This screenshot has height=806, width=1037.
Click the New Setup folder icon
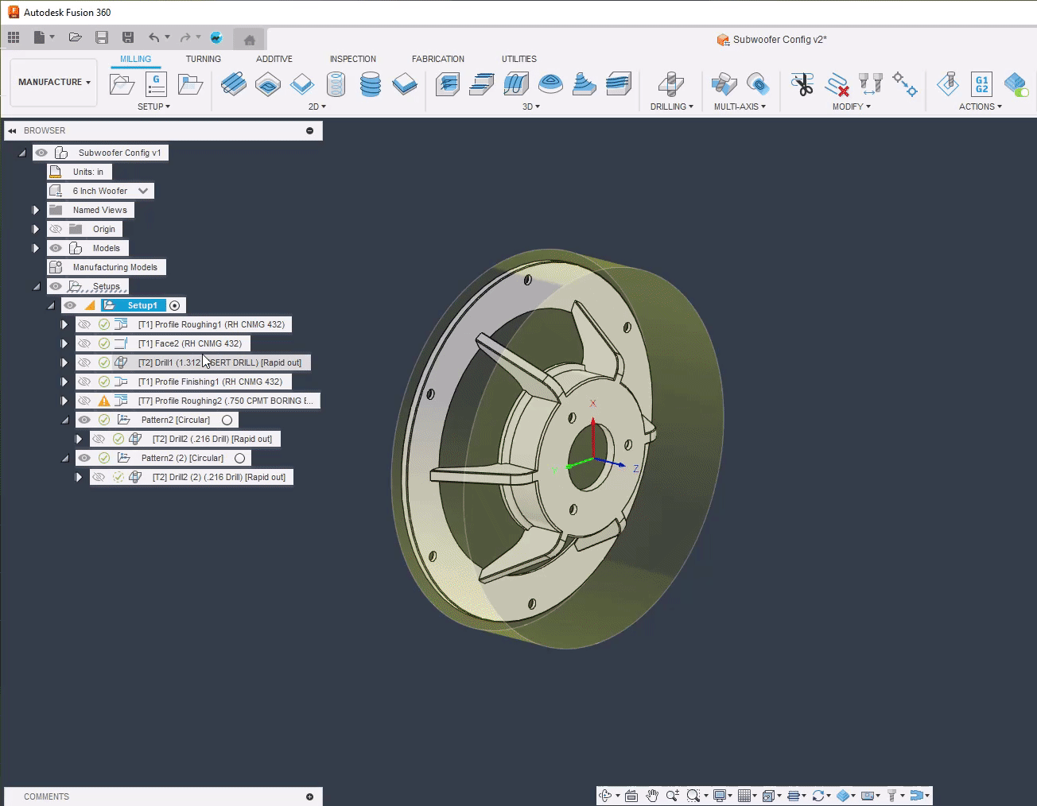tap(122, 83)
